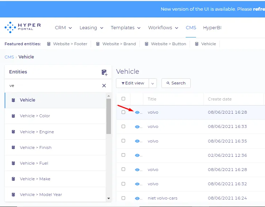Viewport: 265px width, 207px height.
Task: Click database icon next to Website > Brand
Action: [x=98, y=44]
